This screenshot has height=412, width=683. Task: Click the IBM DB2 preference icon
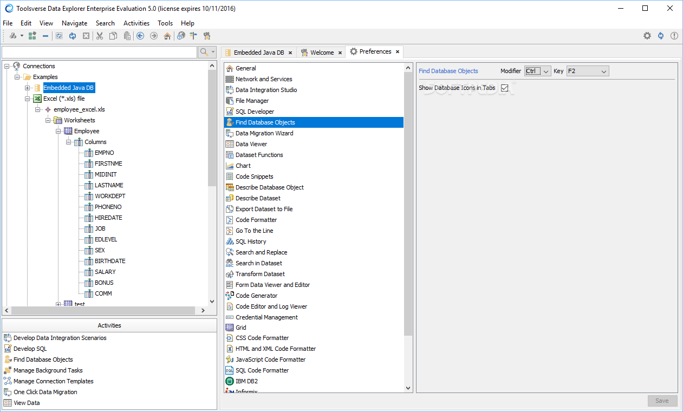[230, 381]
